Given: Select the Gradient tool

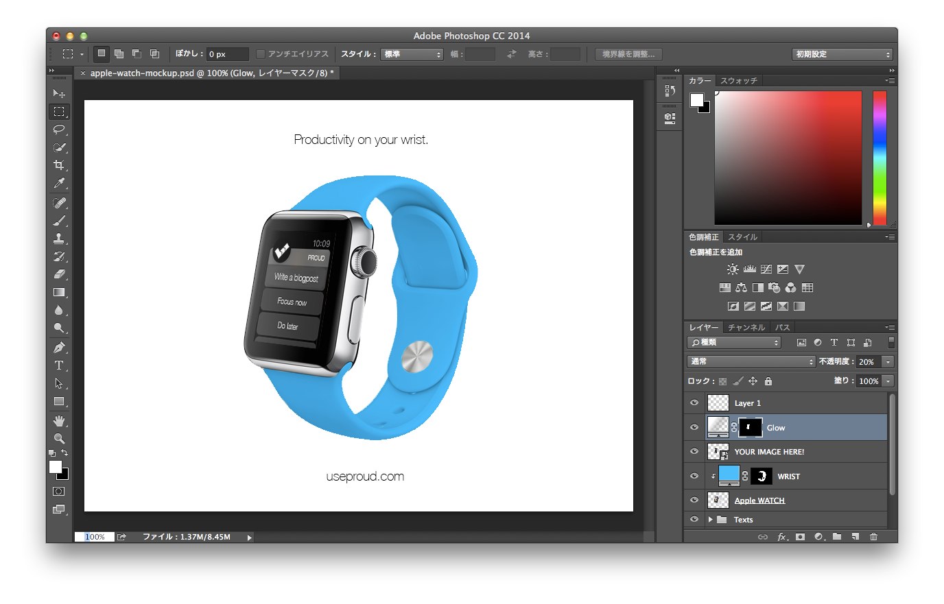Looking at the screenshot, I should click(59, 292).
